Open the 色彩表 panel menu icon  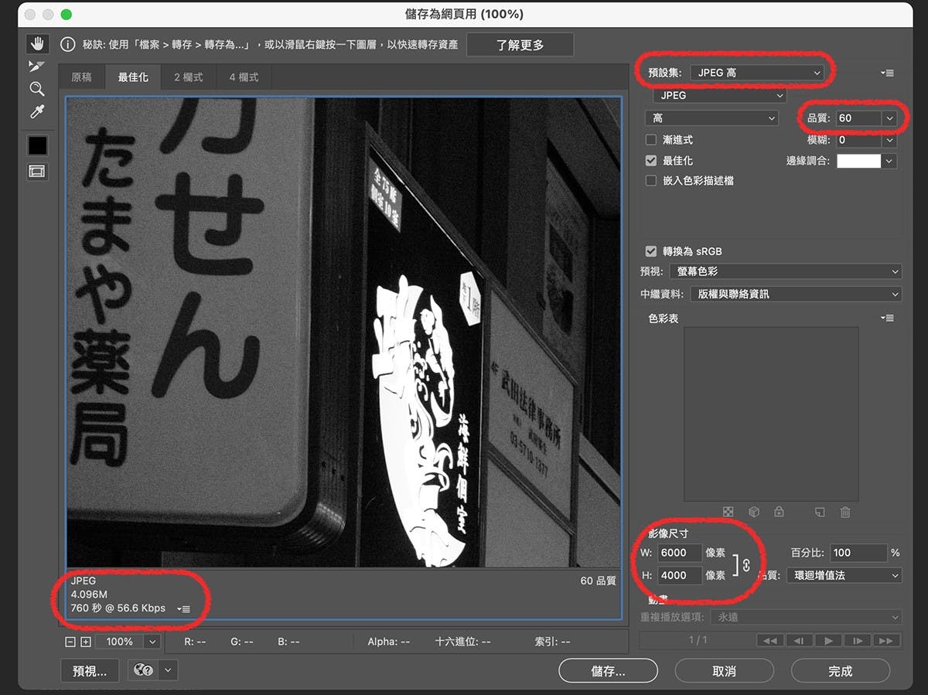coord(887,318)
